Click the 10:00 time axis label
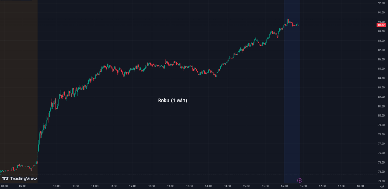Image resolution: width=388 pixels, height=189 pixels. point(57,186)
